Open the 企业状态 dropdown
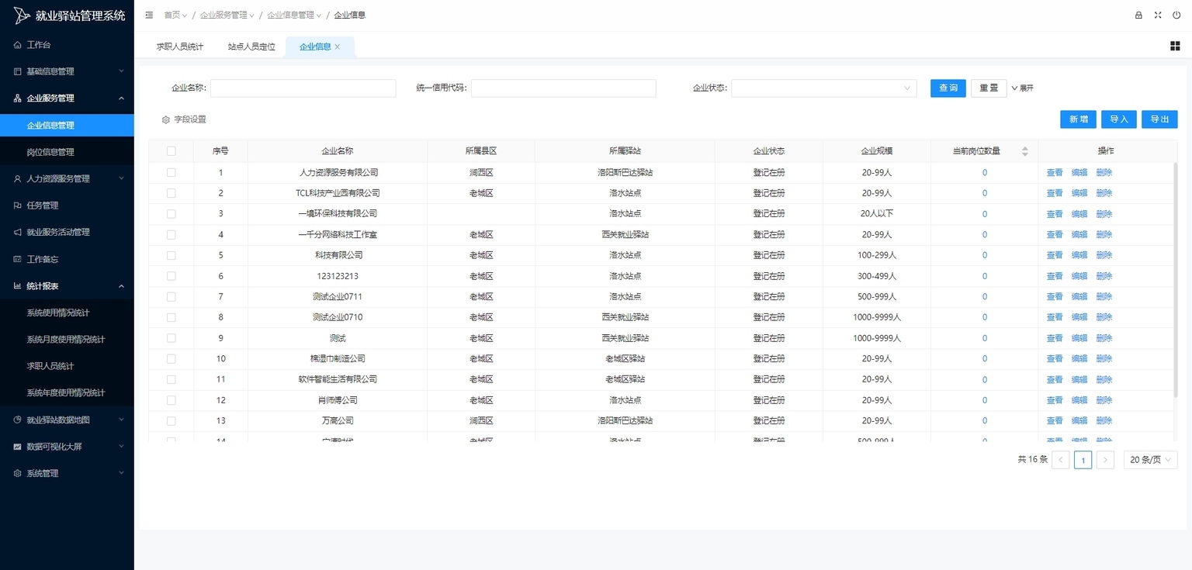This screenshot has width=1192, height=570. tap(823, 88)
